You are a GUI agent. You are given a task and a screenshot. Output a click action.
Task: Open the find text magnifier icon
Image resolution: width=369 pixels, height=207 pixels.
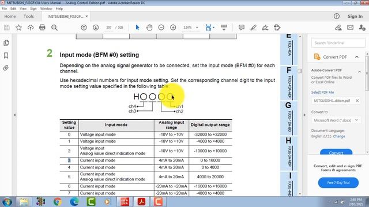tap(54, 28)
